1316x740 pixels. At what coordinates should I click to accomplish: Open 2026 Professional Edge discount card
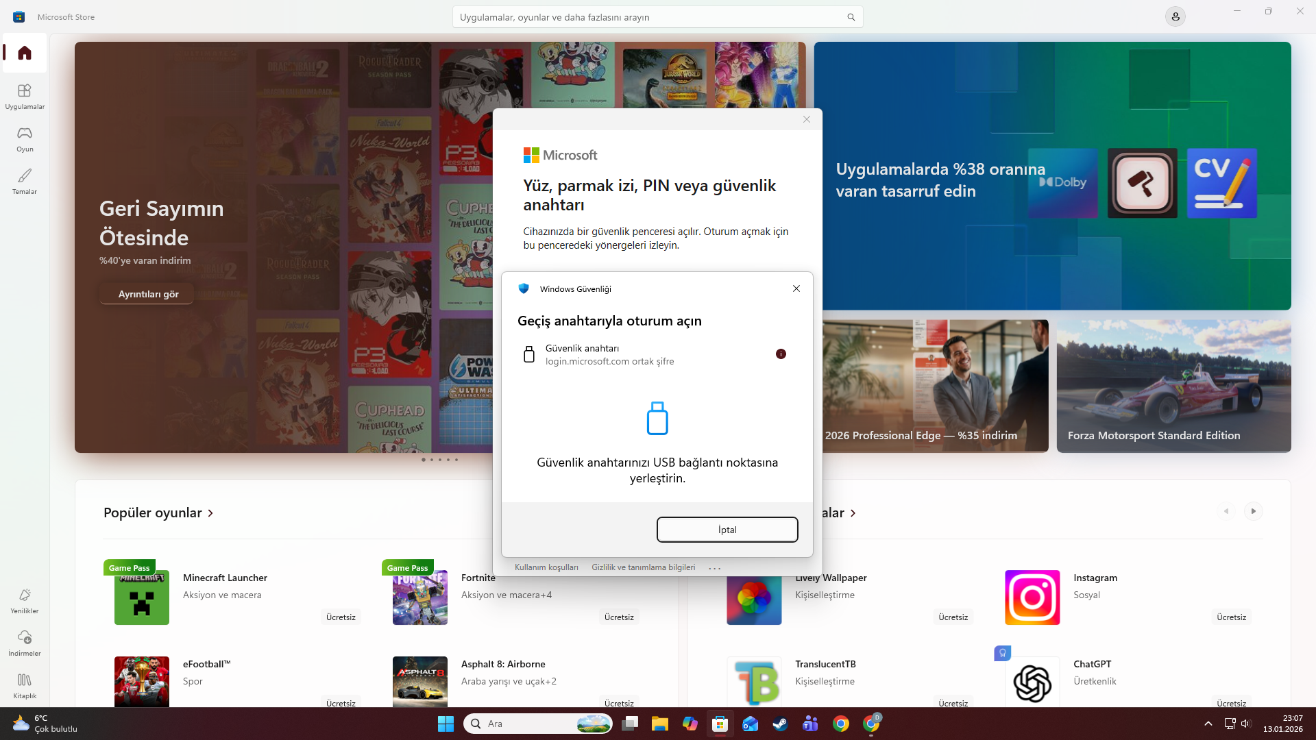coord(936,386)
